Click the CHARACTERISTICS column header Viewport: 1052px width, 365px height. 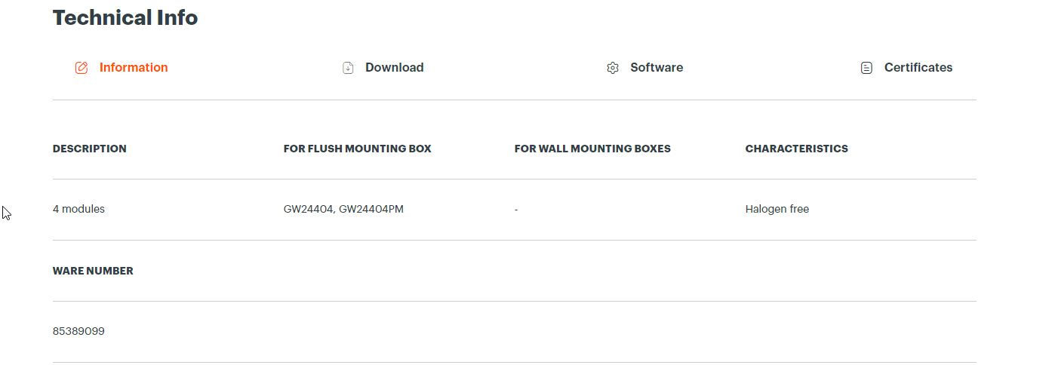797,149
